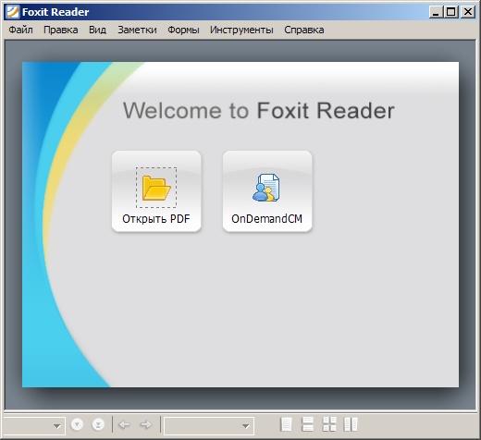
Task: Select facing pages layout icon
Action: click(351, 424)
